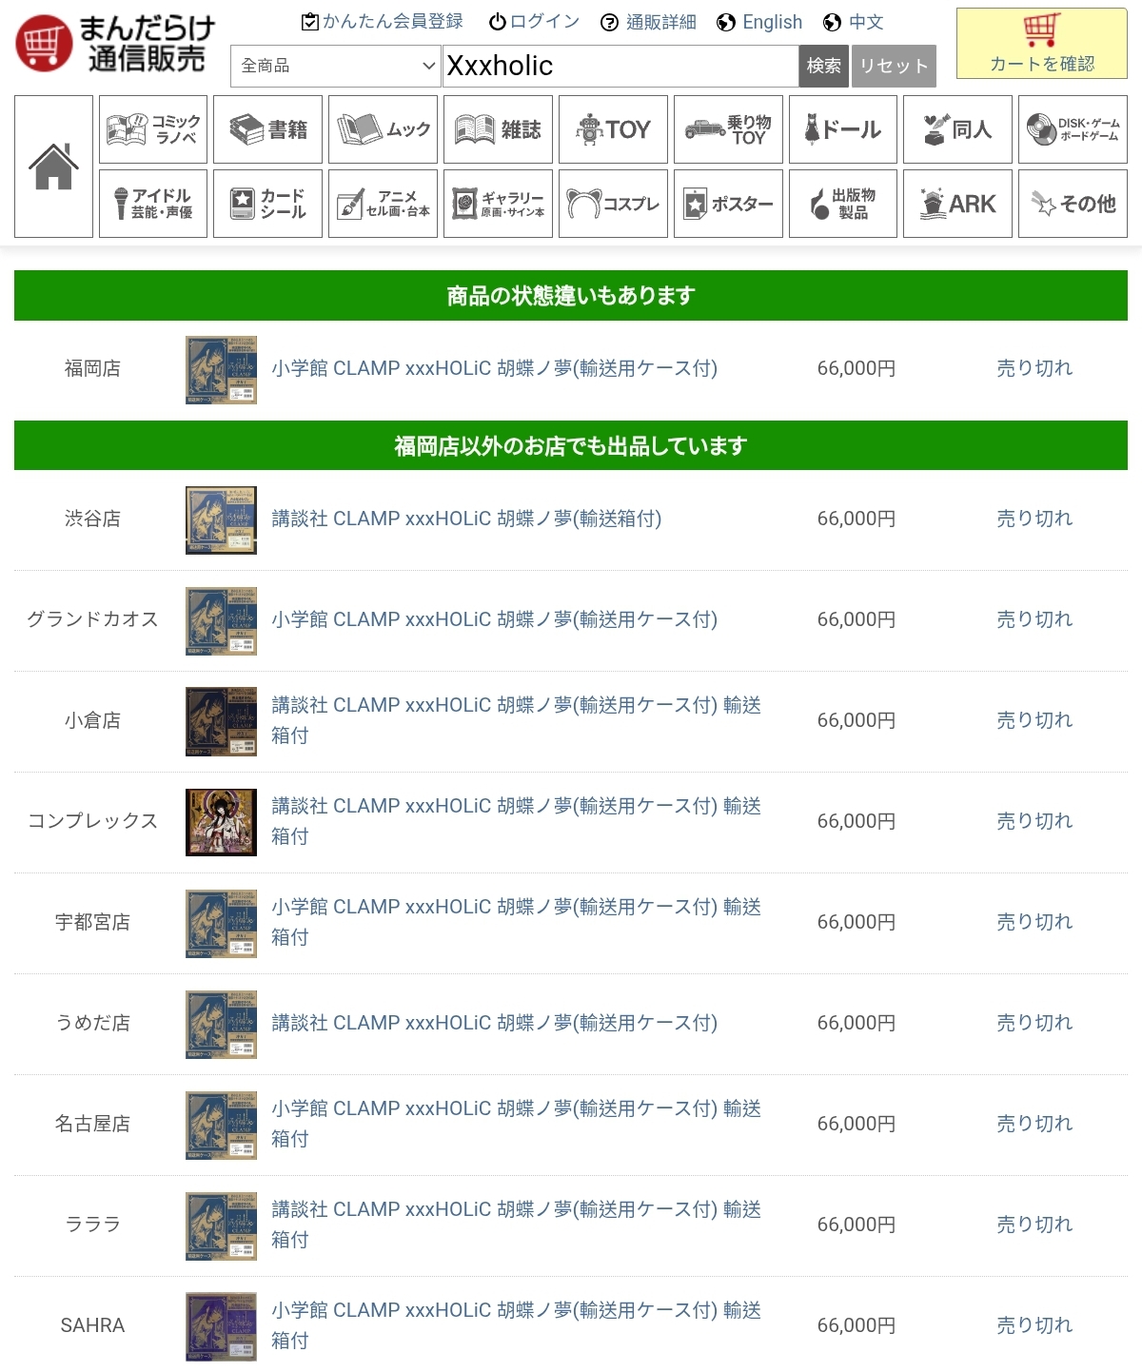
Task: Click the 検索 search button
Action: pyautogui.click(x=823, y=66)
